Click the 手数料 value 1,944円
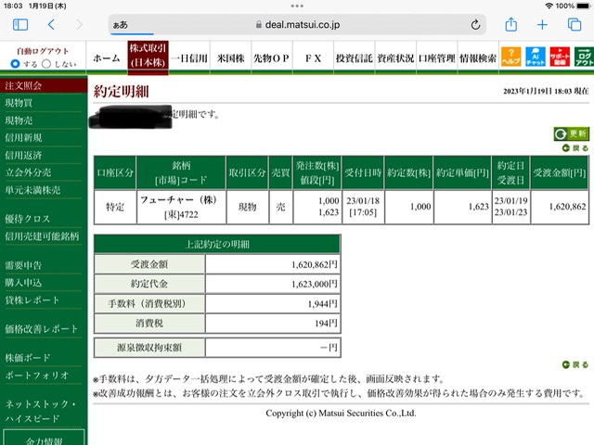This screenshot has height=445, width=594. point(322,304)
